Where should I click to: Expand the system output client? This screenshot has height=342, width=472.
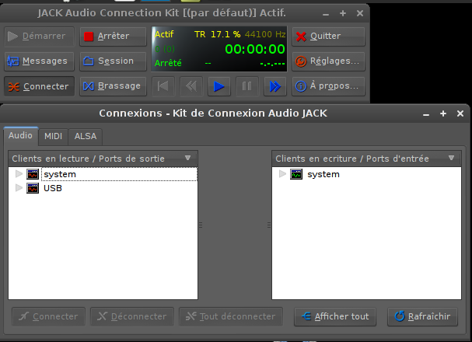[x=19, y=174]
